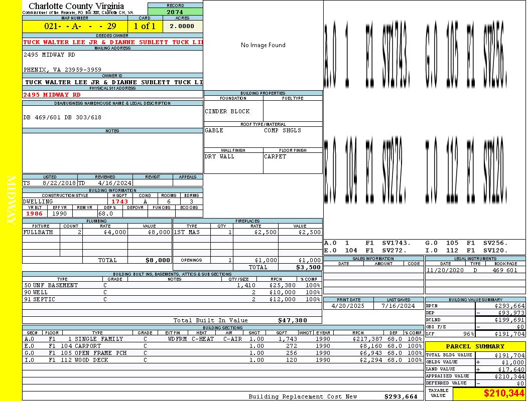
Task: Select legal description DB 469/601 DB 303/618
Action: pos(62,117)
